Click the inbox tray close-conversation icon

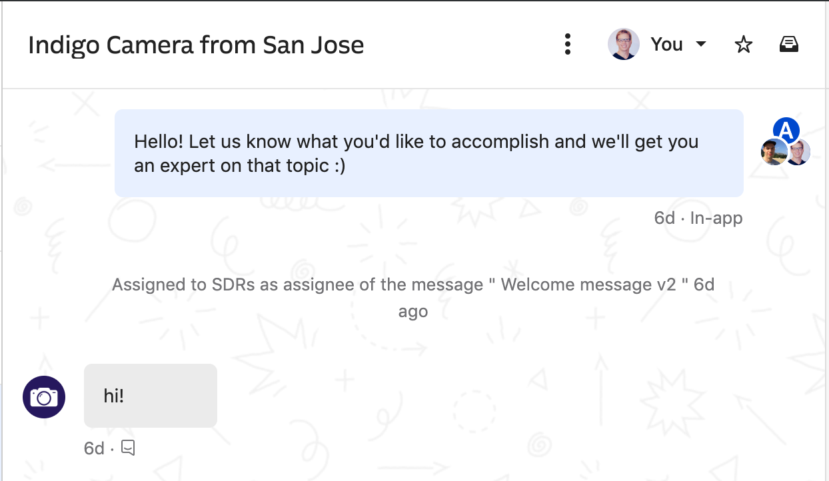pyautogui.click(x=789, y=45)
